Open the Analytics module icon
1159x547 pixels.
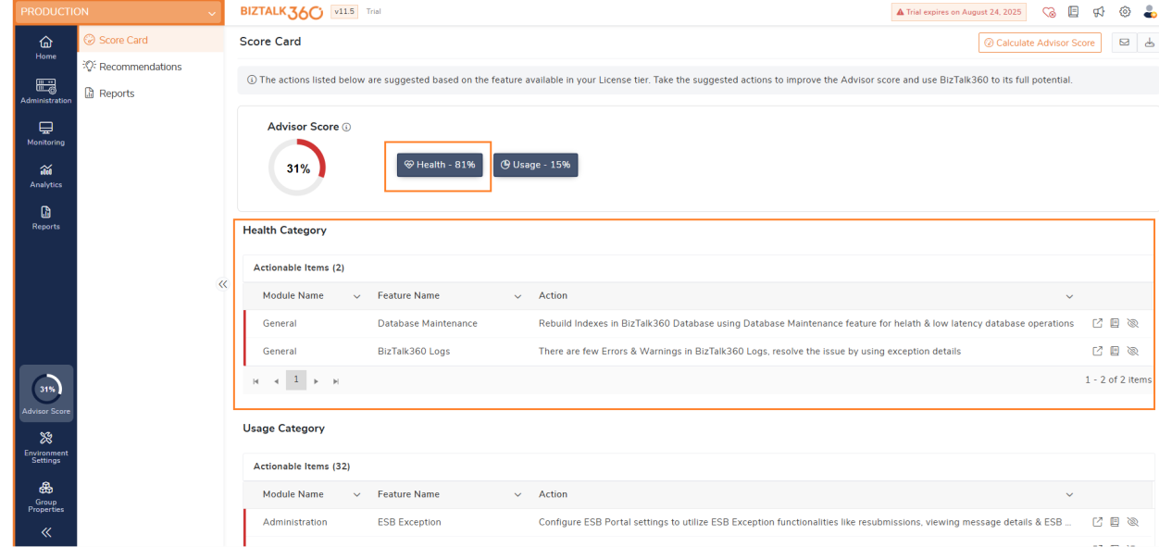point(45,175)
